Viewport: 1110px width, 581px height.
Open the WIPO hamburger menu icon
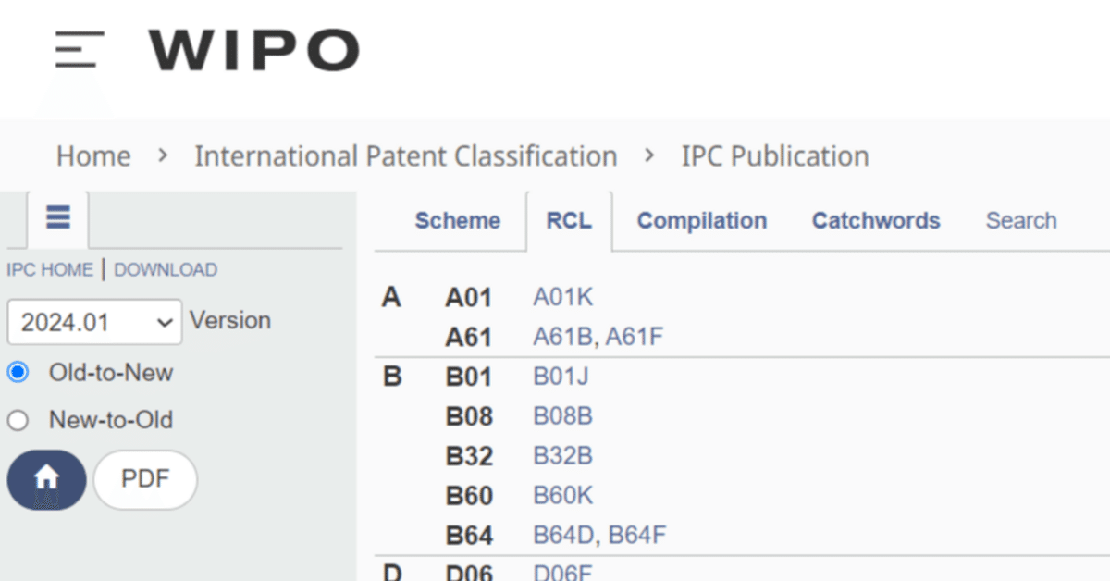(79, 49)
